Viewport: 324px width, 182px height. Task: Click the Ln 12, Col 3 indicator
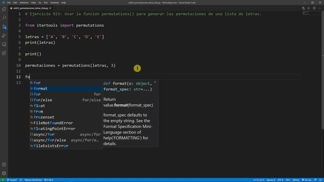259,180
